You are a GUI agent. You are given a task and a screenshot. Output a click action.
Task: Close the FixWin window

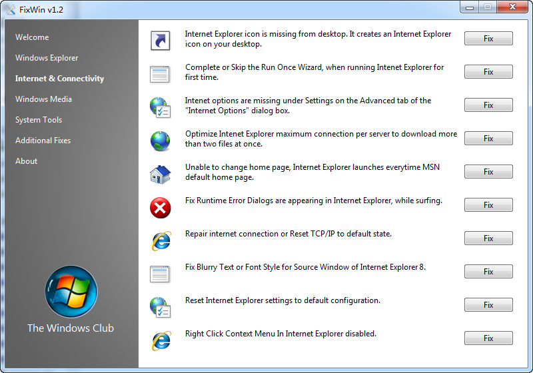512,7
